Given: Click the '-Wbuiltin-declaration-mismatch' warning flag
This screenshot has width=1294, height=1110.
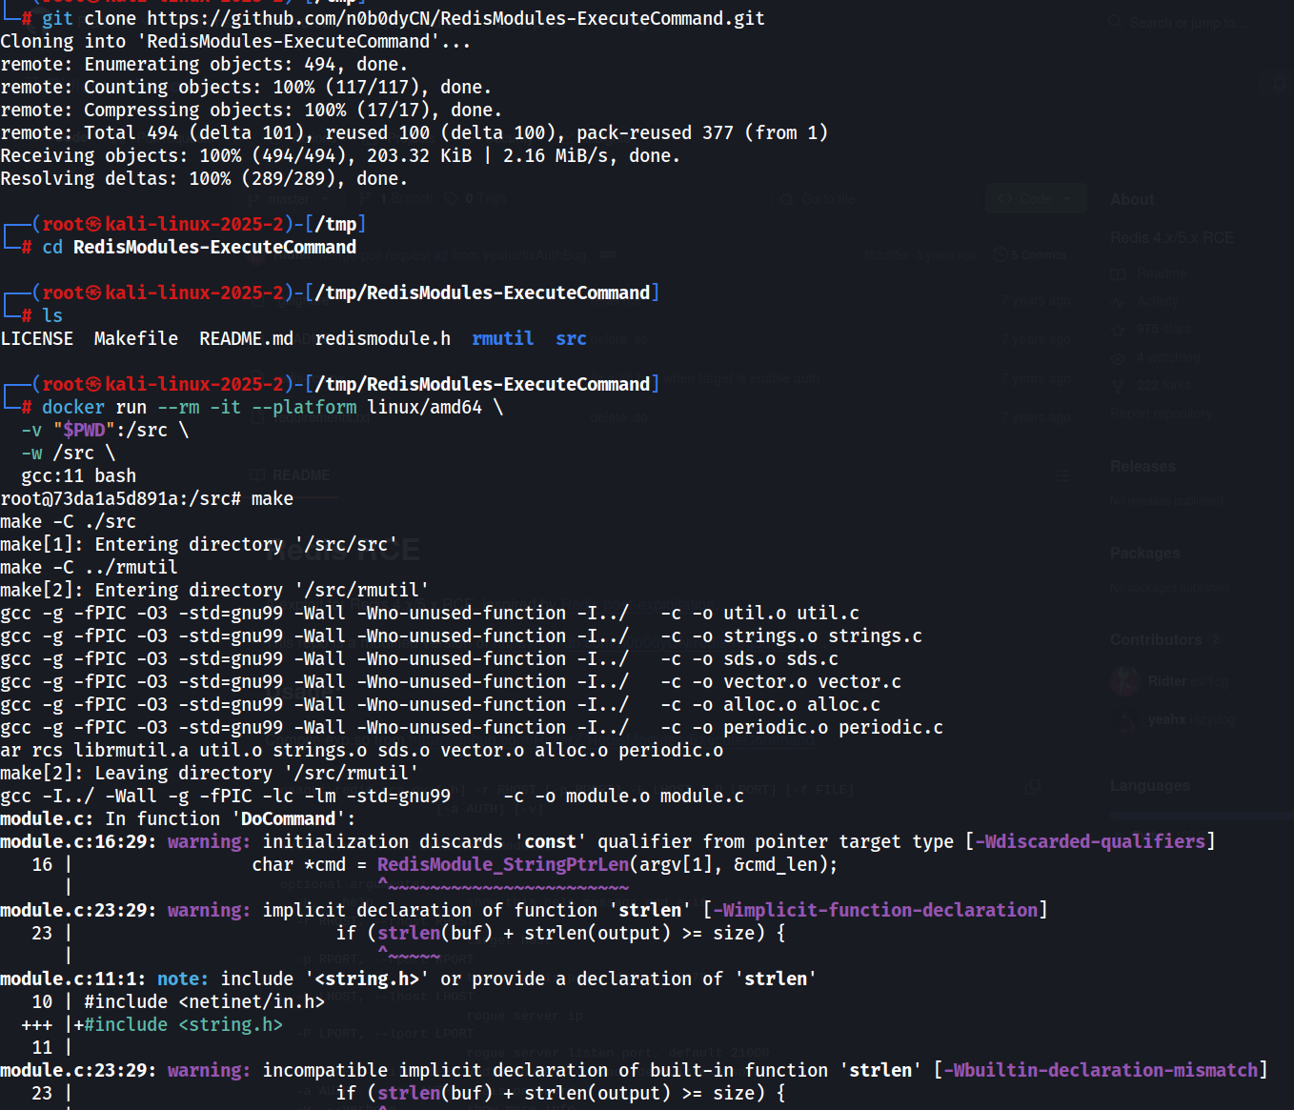Looking at the screenshot, I should click(x=1101, y=1070).
